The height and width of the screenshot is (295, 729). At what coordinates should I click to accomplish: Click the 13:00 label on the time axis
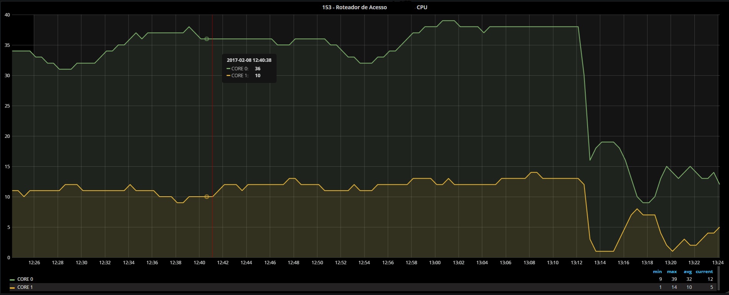tap(435, 263)
